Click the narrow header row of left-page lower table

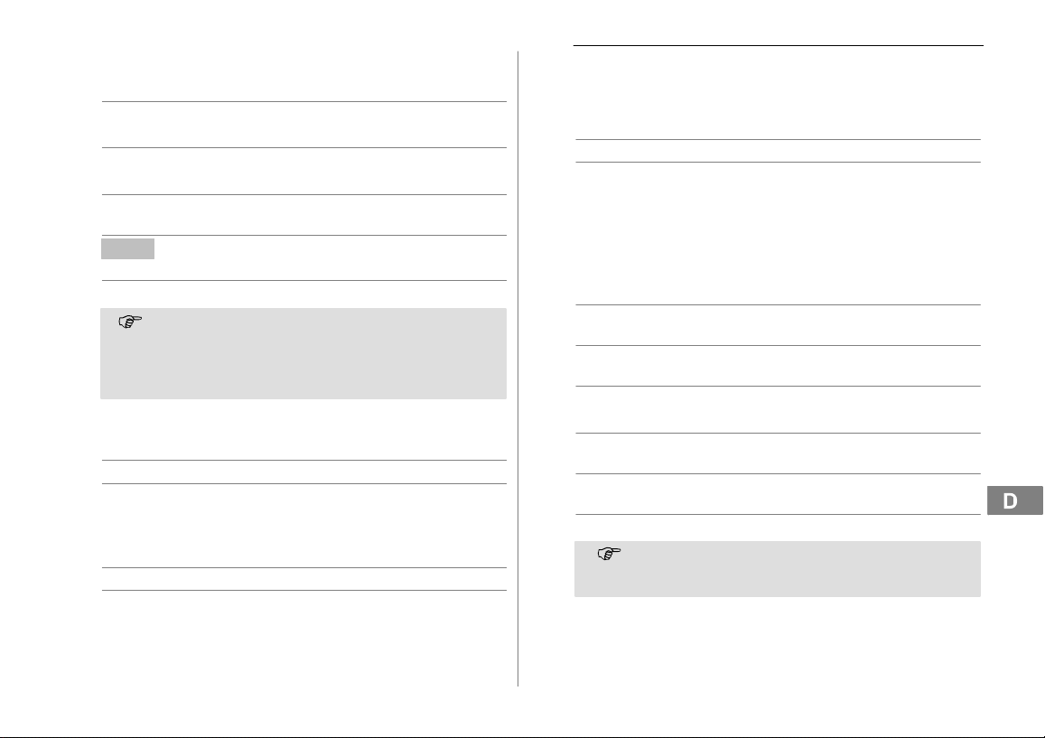click(x=303, y=472)
